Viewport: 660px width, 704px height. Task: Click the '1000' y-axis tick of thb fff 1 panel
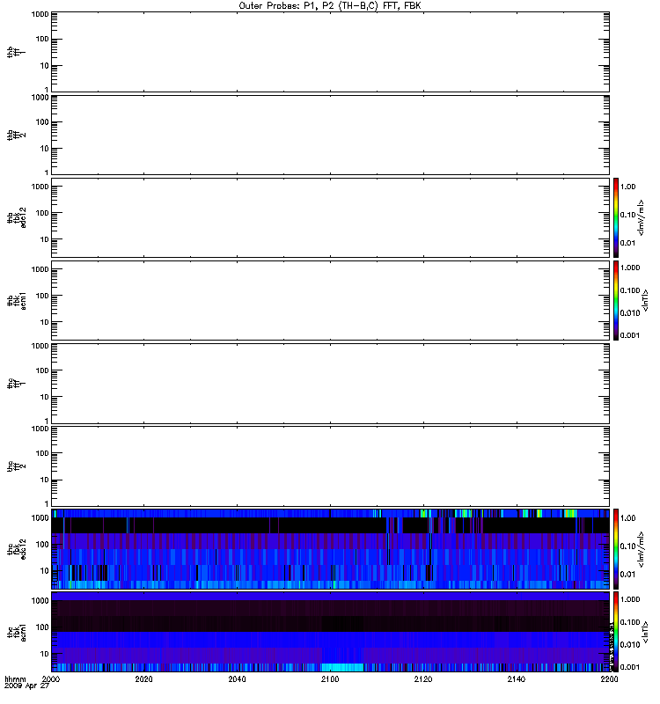pos(40,14)
